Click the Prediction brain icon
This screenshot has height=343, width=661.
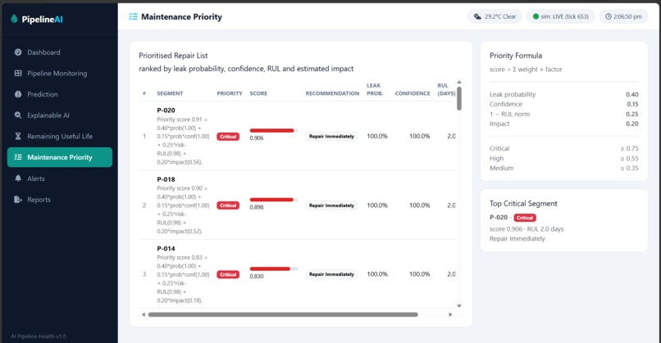[x=18, y=94]
